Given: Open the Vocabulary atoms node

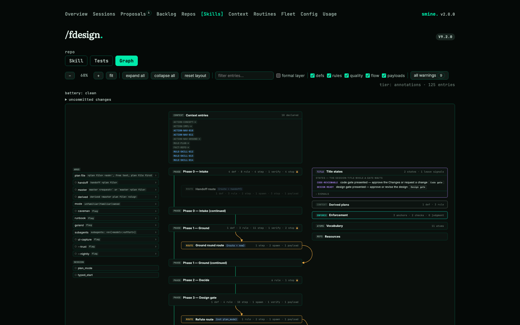Looking at the screenshot, I should coord(380,226).
